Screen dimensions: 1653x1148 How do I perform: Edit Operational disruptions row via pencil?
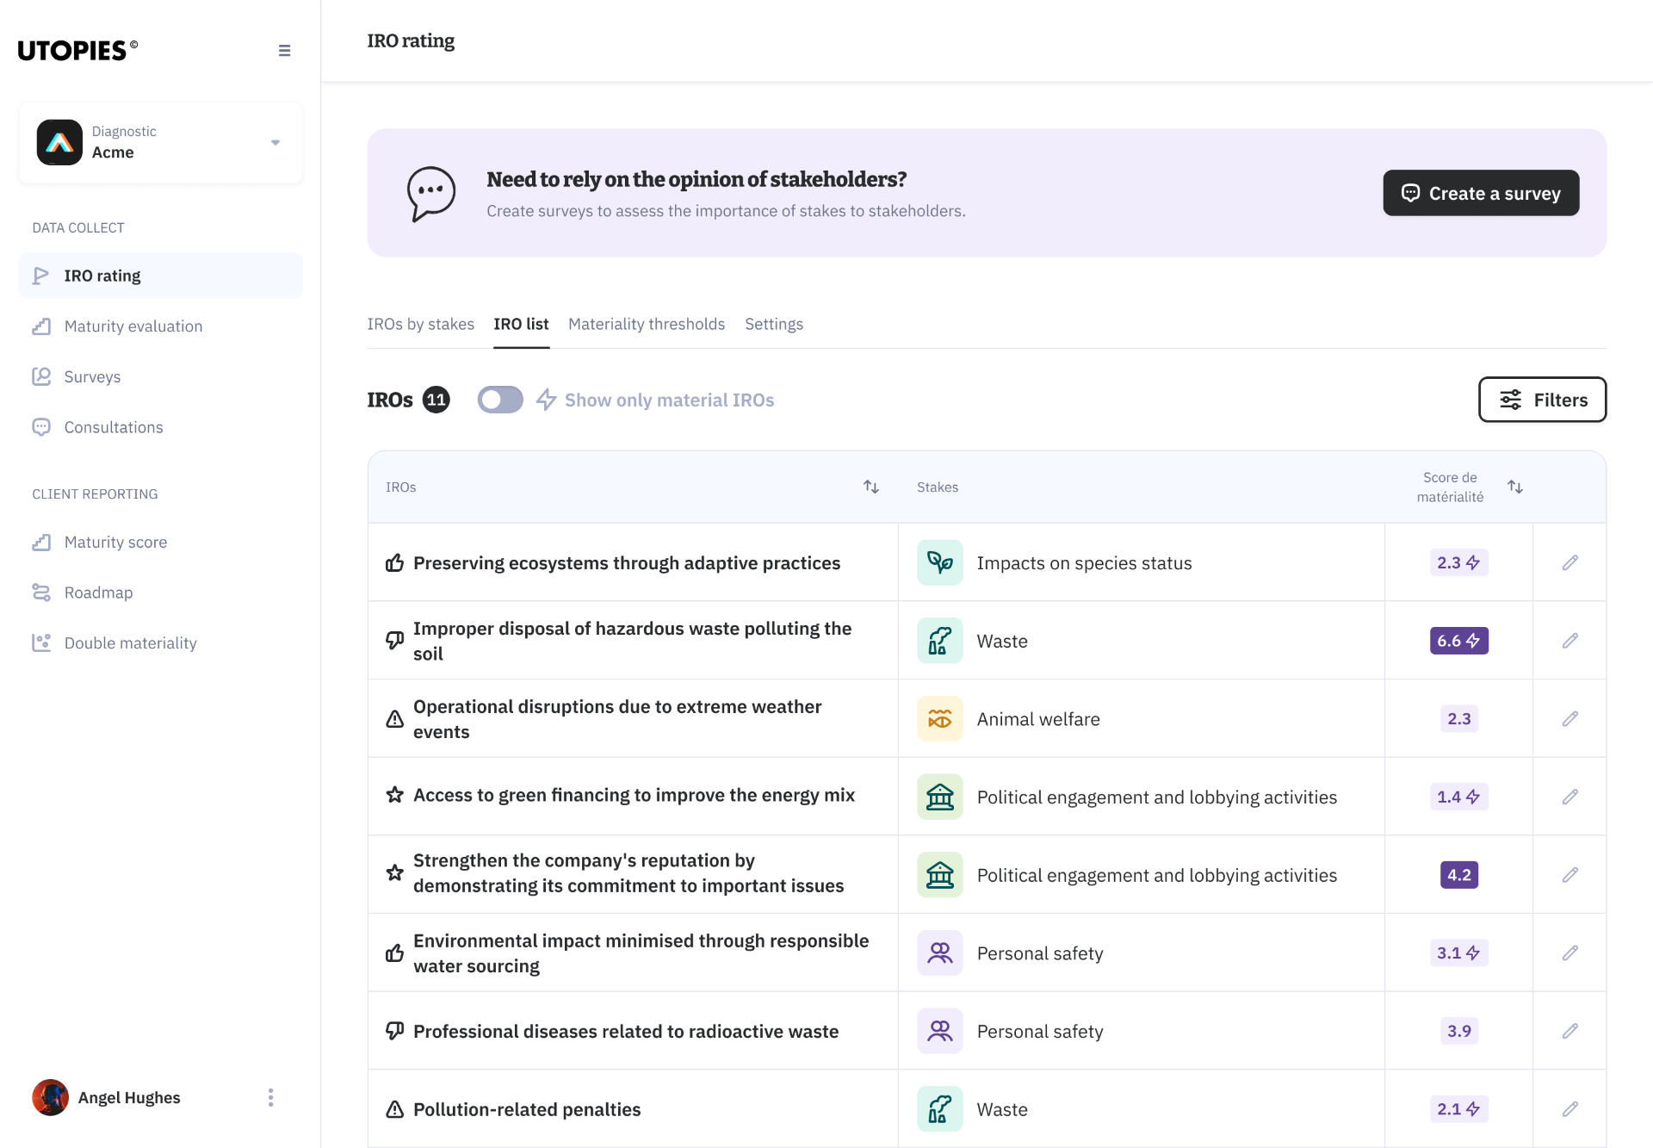[x=1569, y=718]
